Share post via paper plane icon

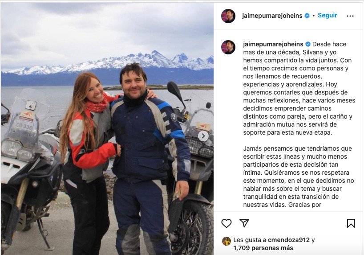click(x=244, y=223)
